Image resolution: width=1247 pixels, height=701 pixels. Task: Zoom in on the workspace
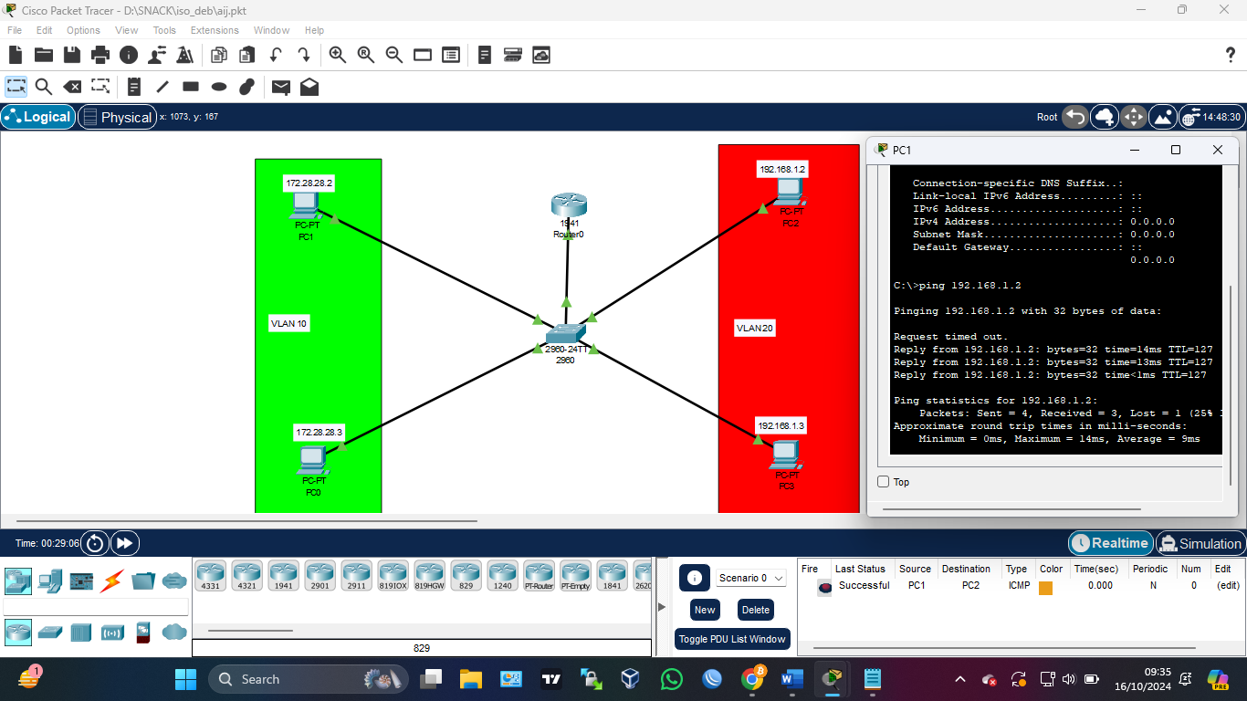(x=338, y=55)
